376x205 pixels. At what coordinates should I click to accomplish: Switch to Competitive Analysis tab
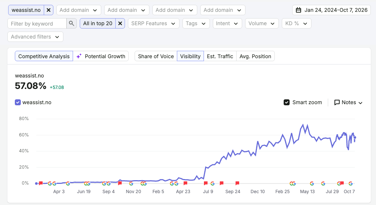44,56
